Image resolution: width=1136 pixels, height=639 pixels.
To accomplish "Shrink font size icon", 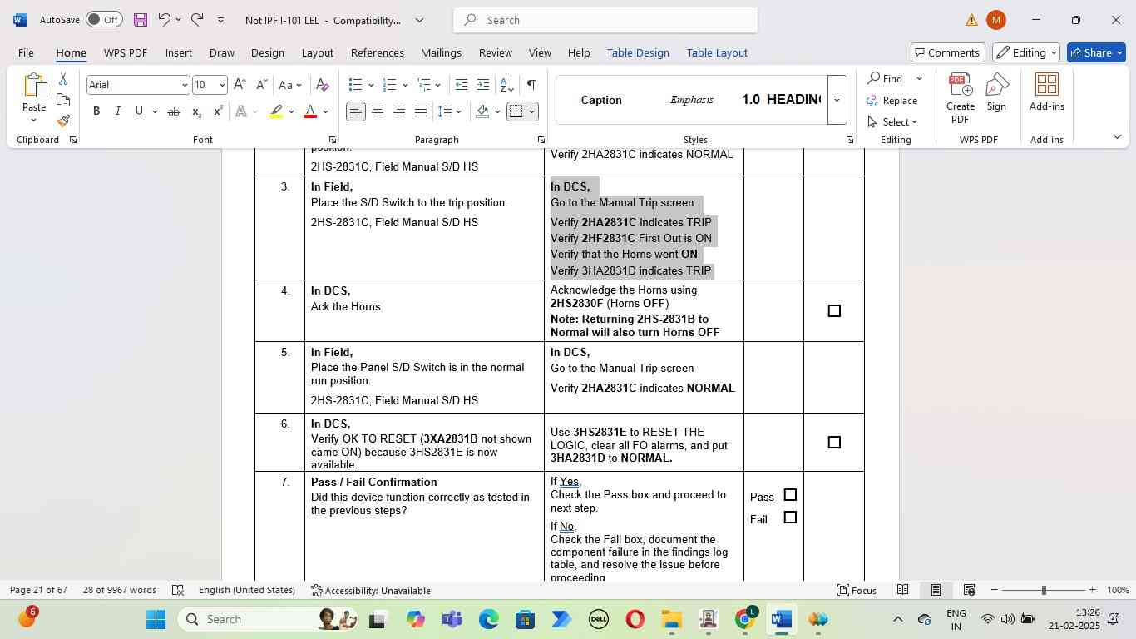I will tap(261, 85).
